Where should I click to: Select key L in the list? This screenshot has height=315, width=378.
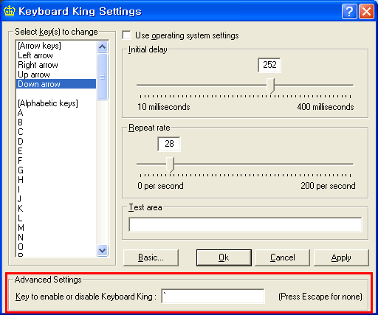click(x=56, y=218)
